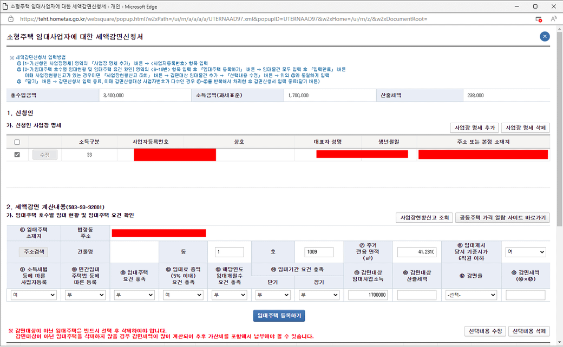Open the ⑧ 기준시가 6억원 이하 dropdown
This screenshot has height=347, width=563.
525,252
